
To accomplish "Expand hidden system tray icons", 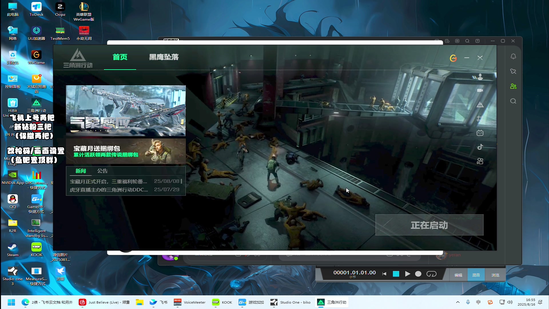I will (458, 302).
